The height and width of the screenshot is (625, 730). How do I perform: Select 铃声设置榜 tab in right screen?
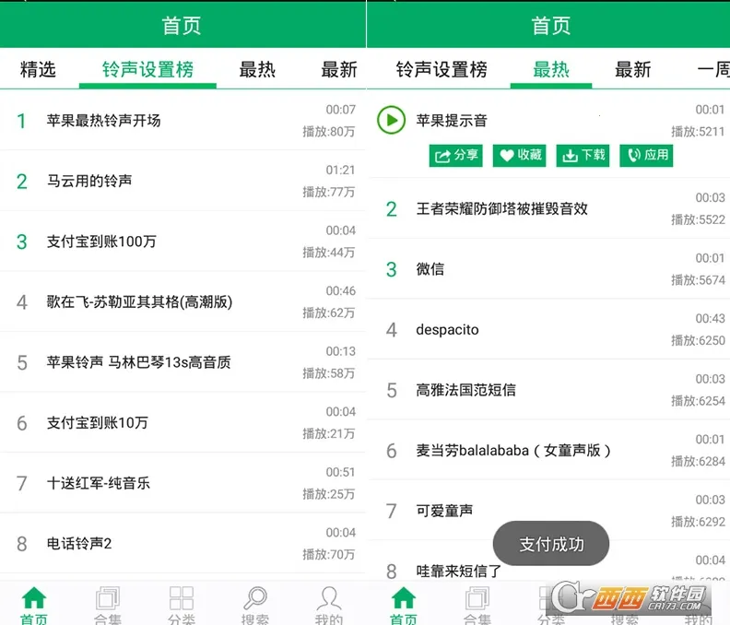pyautogui.click(x=442, y=69)
